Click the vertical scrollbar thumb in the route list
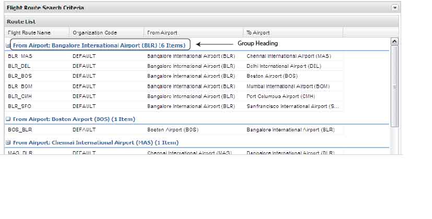 tap(394, 87)
